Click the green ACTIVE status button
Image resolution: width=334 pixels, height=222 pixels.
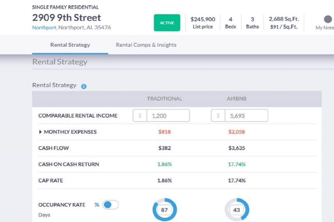coord(167,23)
